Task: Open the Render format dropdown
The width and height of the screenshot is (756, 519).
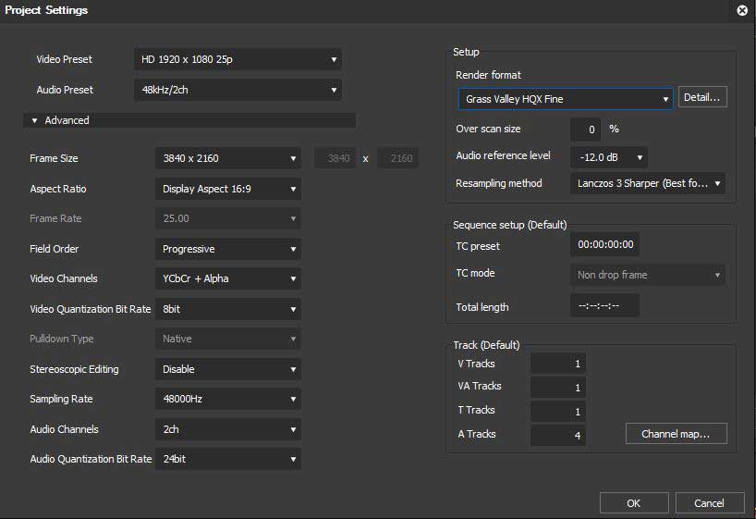Action: click(x=566, y=99)
